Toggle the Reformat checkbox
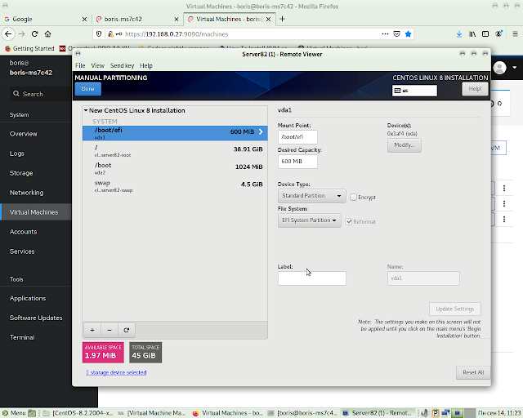Screen dimensions: 523x418 [x=349, y=222]
